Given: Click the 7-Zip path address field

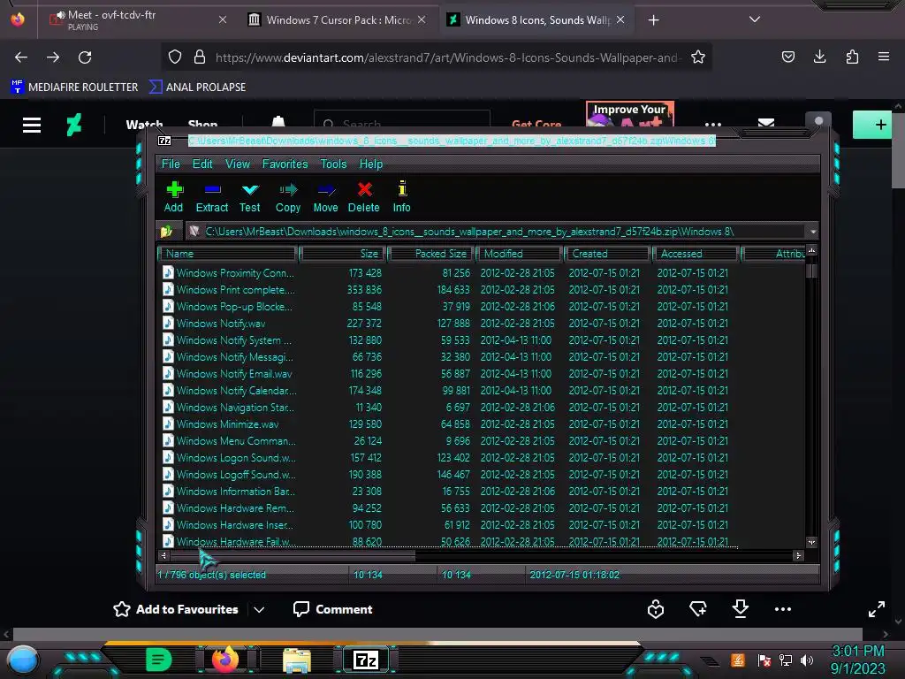Looking at the screenshot, I should [x=497, y=232].
